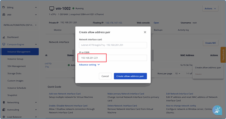226x119 pixels.
Task: Click the Compute Engine monitor icon
Action: point(4,44)
